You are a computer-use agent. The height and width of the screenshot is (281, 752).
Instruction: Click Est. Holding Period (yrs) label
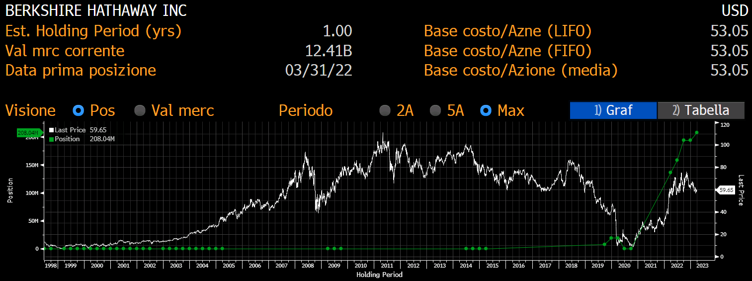(x=93, y=31)
